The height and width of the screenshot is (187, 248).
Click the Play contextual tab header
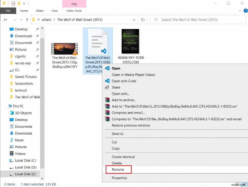tap(74, 4)
